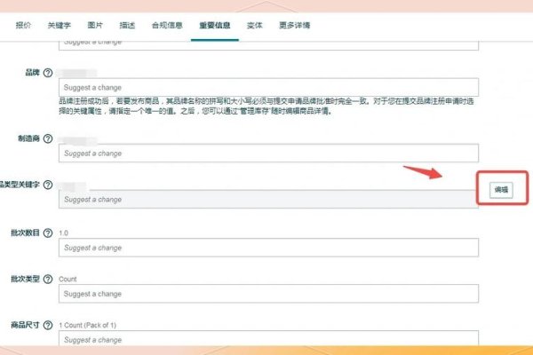This screenshot has width=533, height=355.
Task: Click the 批次数目 value 1.0
Action: [x=64, y=233]
